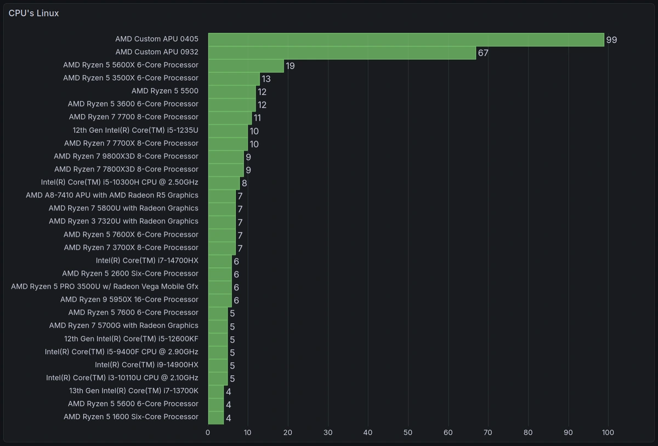Click the AMD Ryzen 5 5500 label

164,91
